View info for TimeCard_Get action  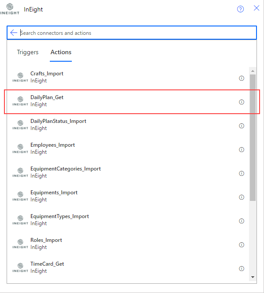coord(242,268)
